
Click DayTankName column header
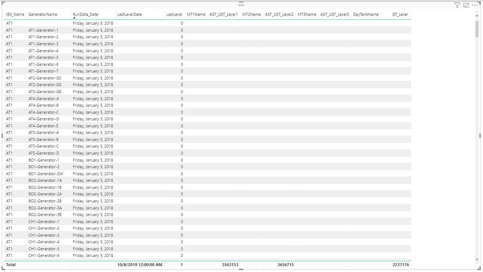point(366,14)
